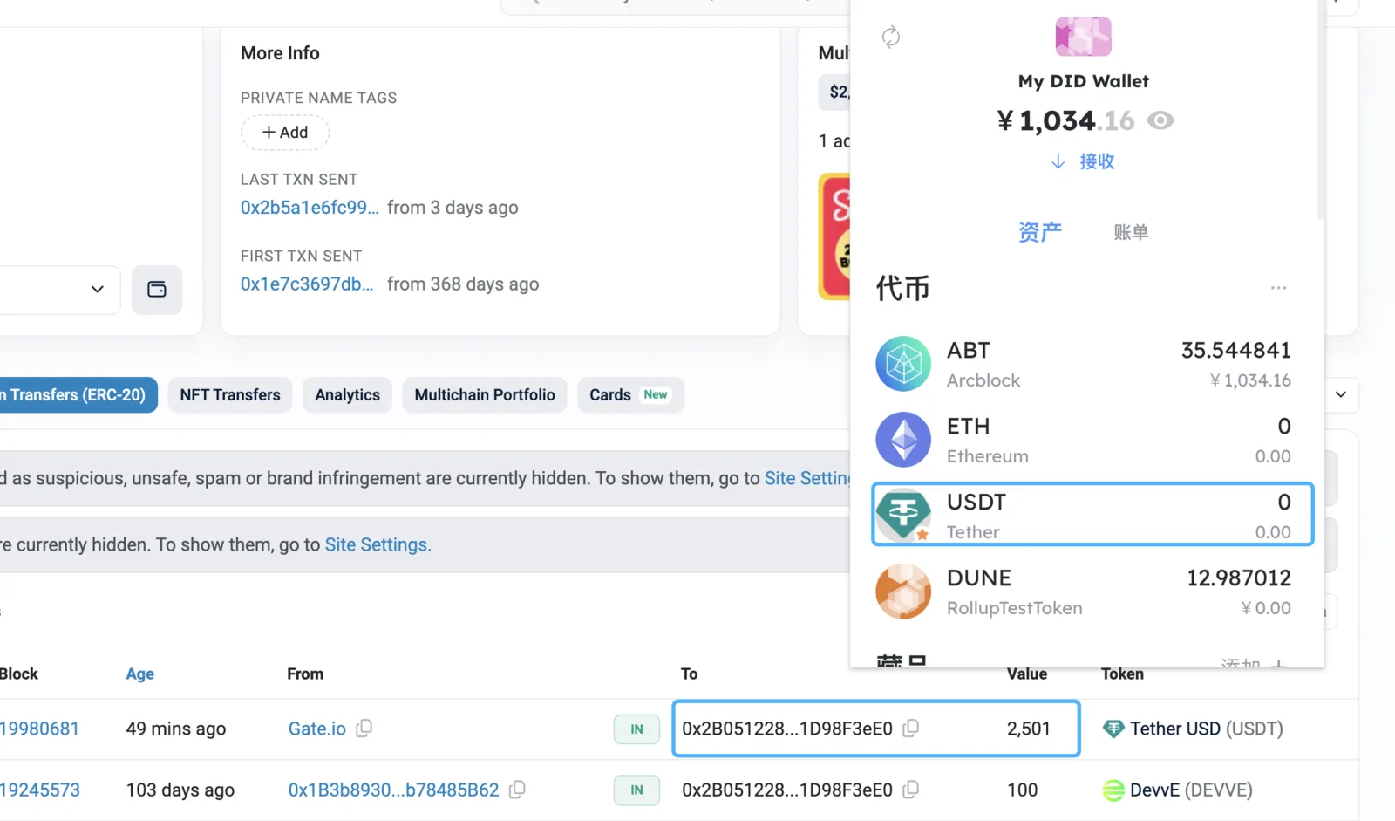Image resolution: width=1395 pixels, height=821 pixels.
Task: Open Site Settings link in lower notice
Action: tap(377, 545)
